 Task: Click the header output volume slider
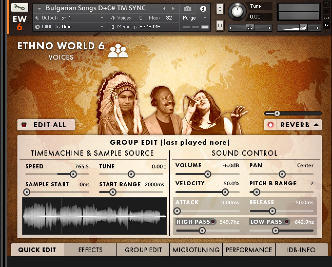pos(299,28)
